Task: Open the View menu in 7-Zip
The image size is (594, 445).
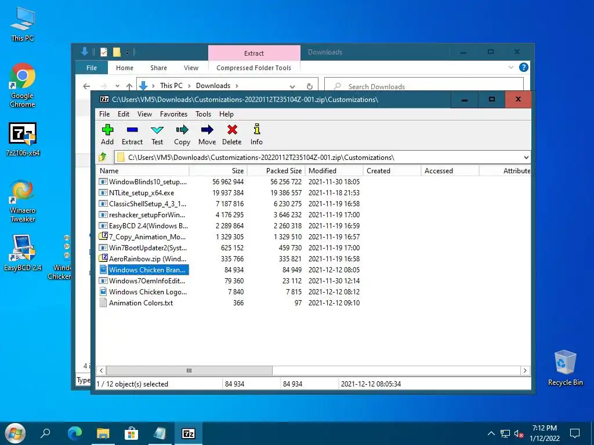Action: pos(144,114)
